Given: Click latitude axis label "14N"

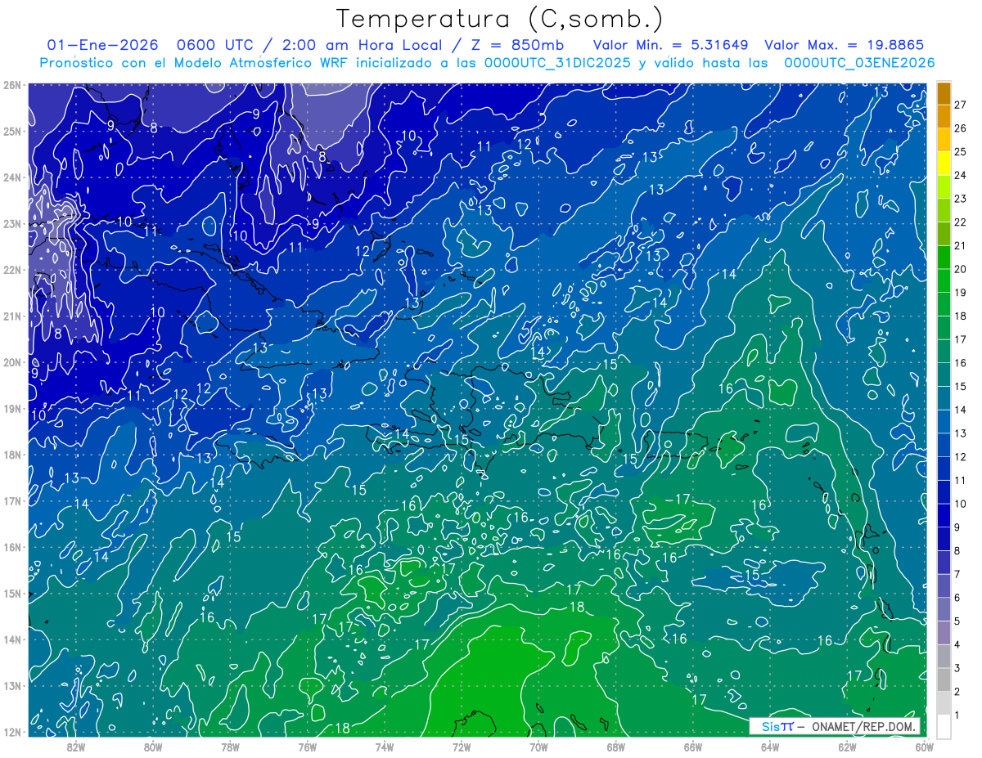Looking at the screenshot, I should [11, 639].
